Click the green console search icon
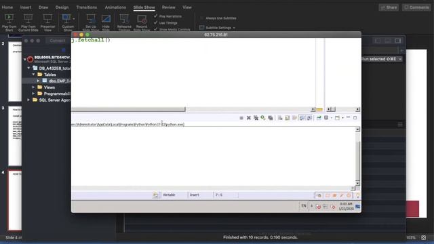This screenshot has width=434, height=244. pyautogui.click(x=263, y=118)
